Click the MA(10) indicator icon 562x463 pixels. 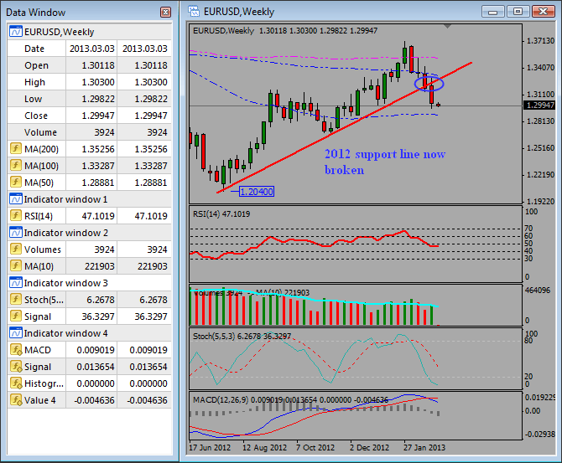[x=15, y=266]
